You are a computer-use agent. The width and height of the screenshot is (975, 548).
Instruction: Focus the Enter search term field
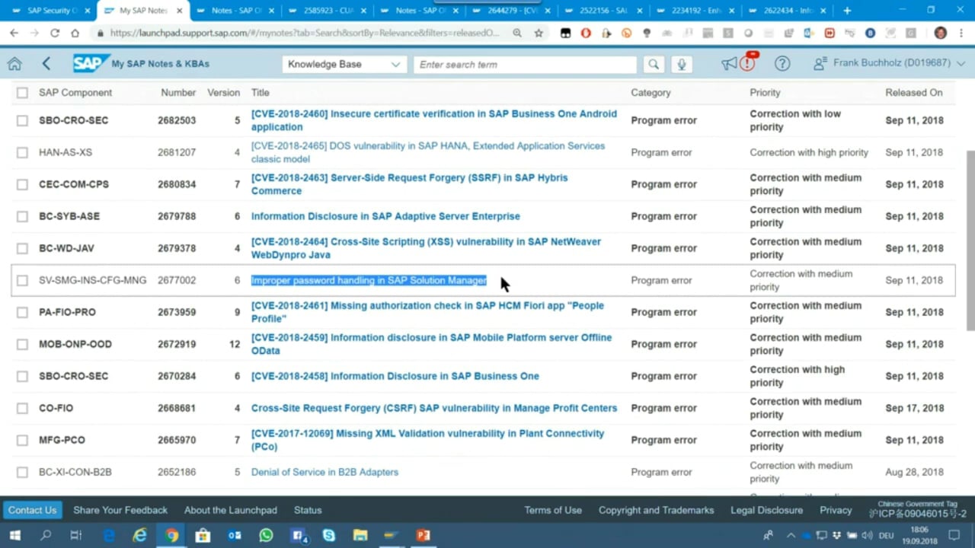click(x=525, y=65)
